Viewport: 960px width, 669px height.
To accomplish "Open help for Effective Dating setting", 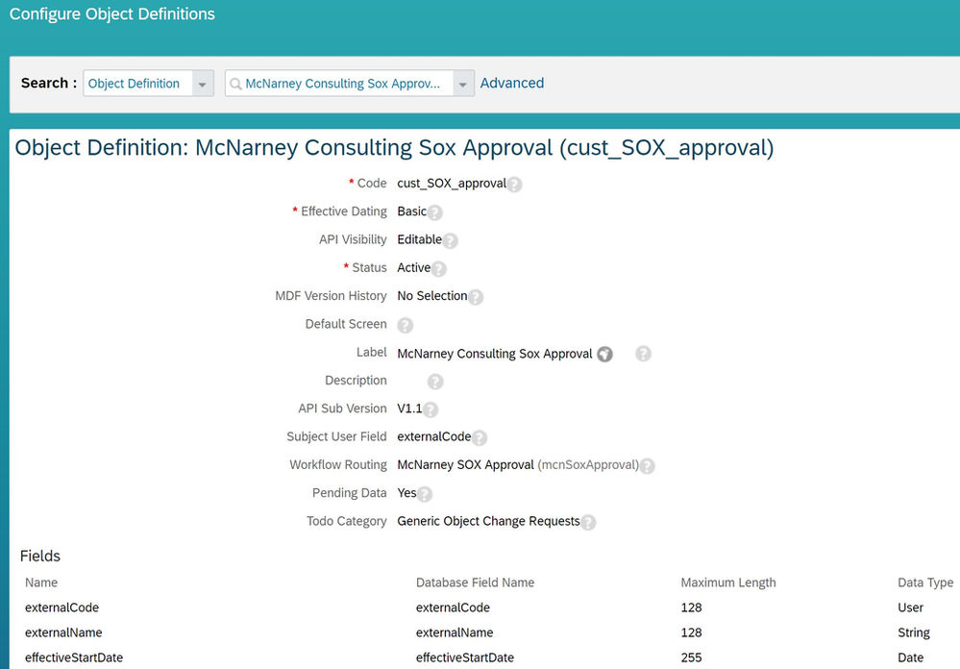I will [x=434, y=211].
